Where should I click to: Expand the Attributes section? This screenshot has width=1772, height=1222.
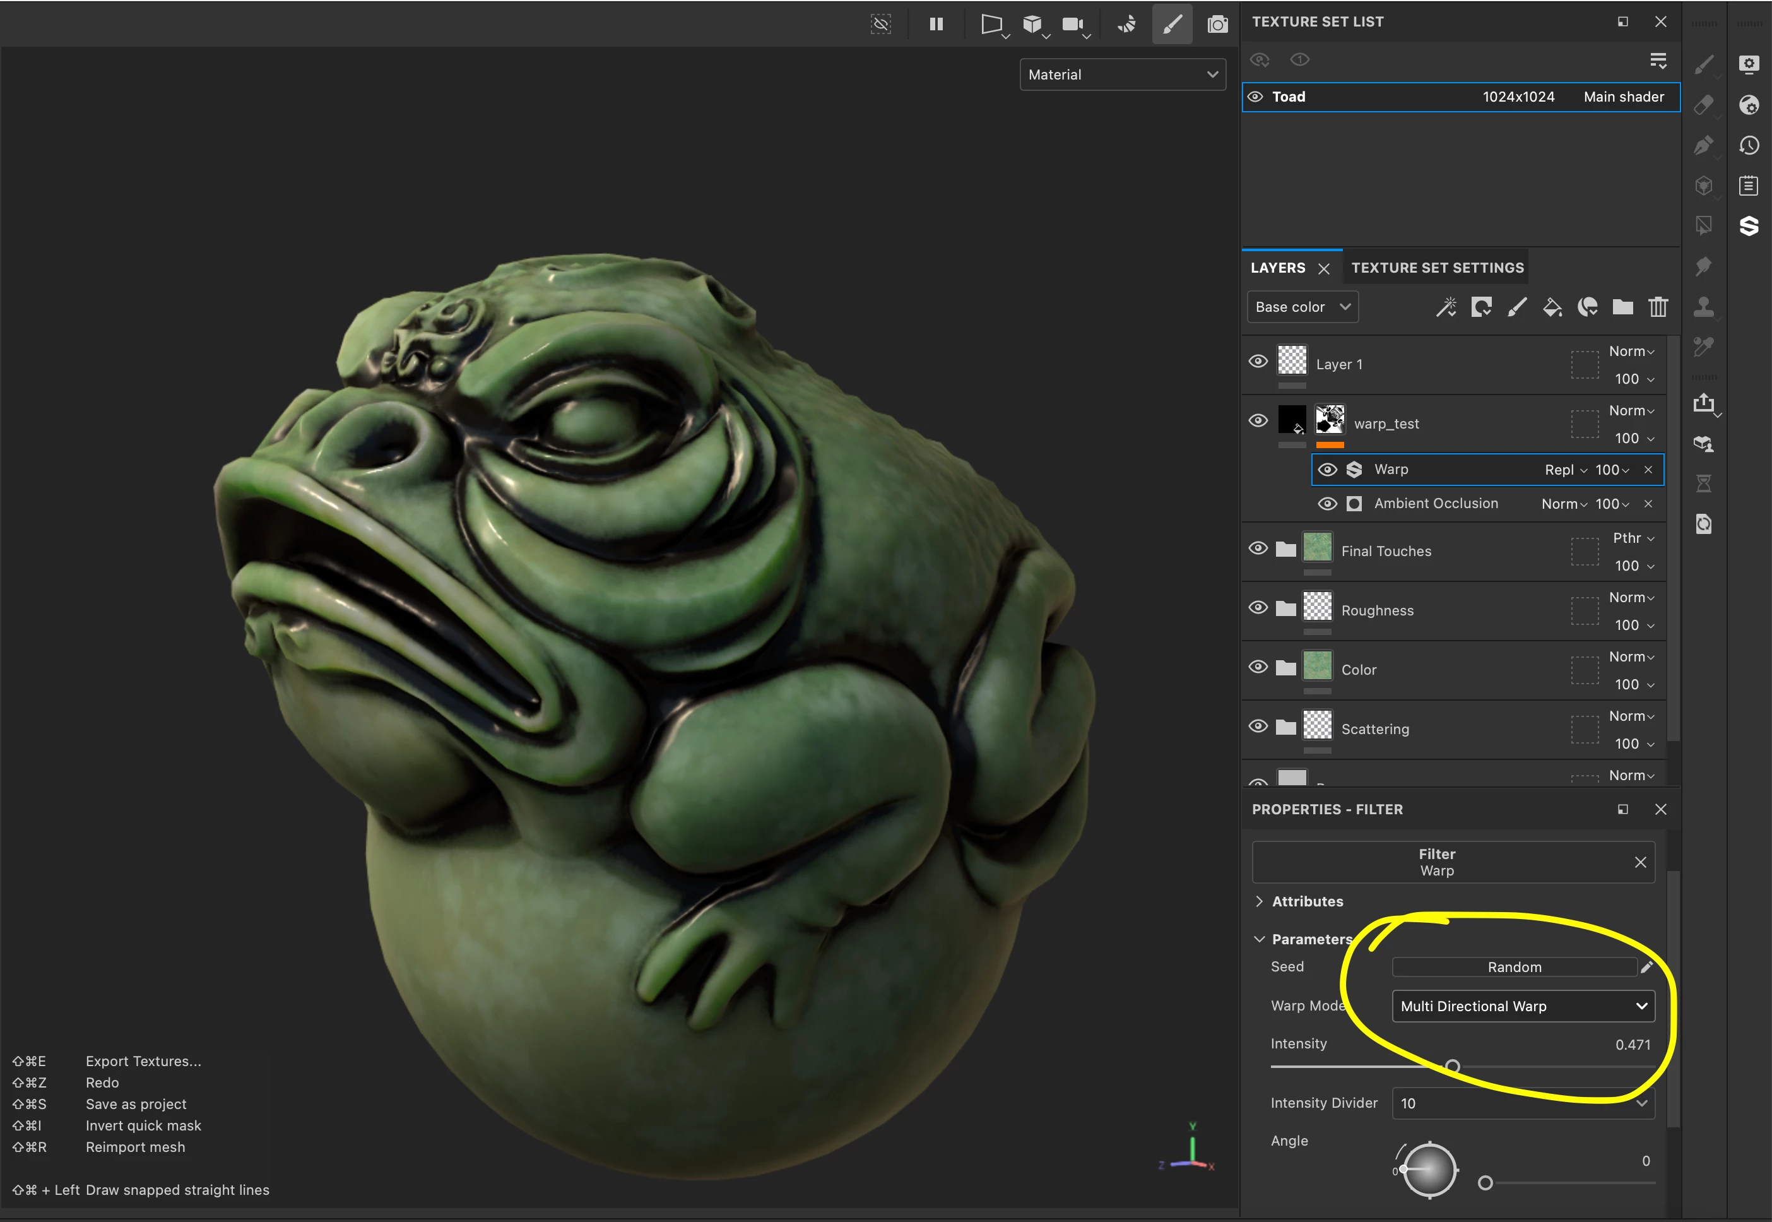[x=1307, y=901]
